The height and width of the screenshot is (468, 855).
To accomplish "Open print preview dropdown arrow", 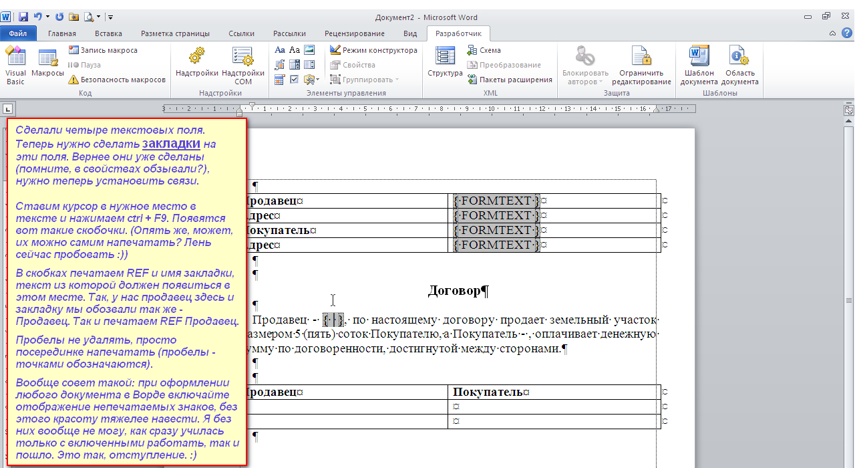I will pos(98,17).
